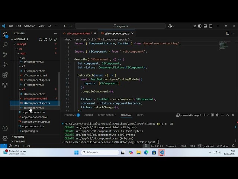The width and height of the screenshot is (238, 179).
Task: Click the angular19 command center search box
Action: 120,26
